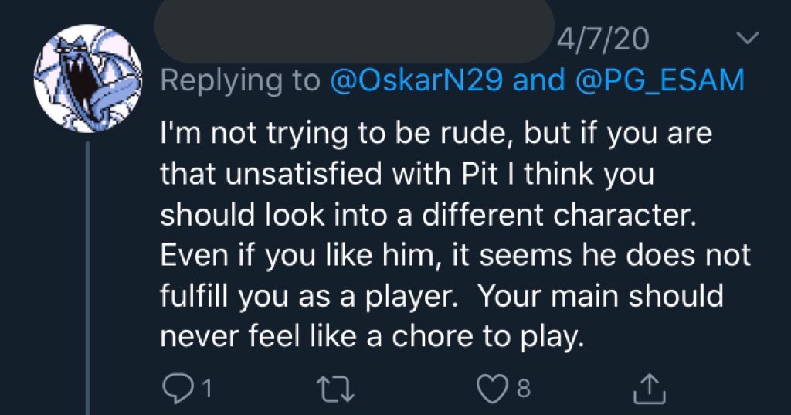Visit the @OskarN29 profile mention
791x415 pixels.
point(416,80)
